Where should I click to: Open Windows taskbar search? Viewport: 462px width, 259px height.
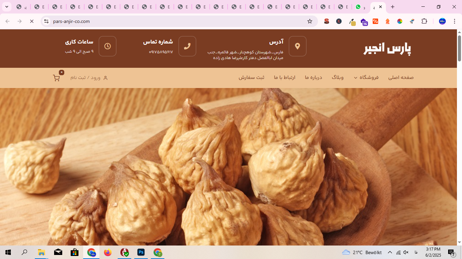pos(24,252)
